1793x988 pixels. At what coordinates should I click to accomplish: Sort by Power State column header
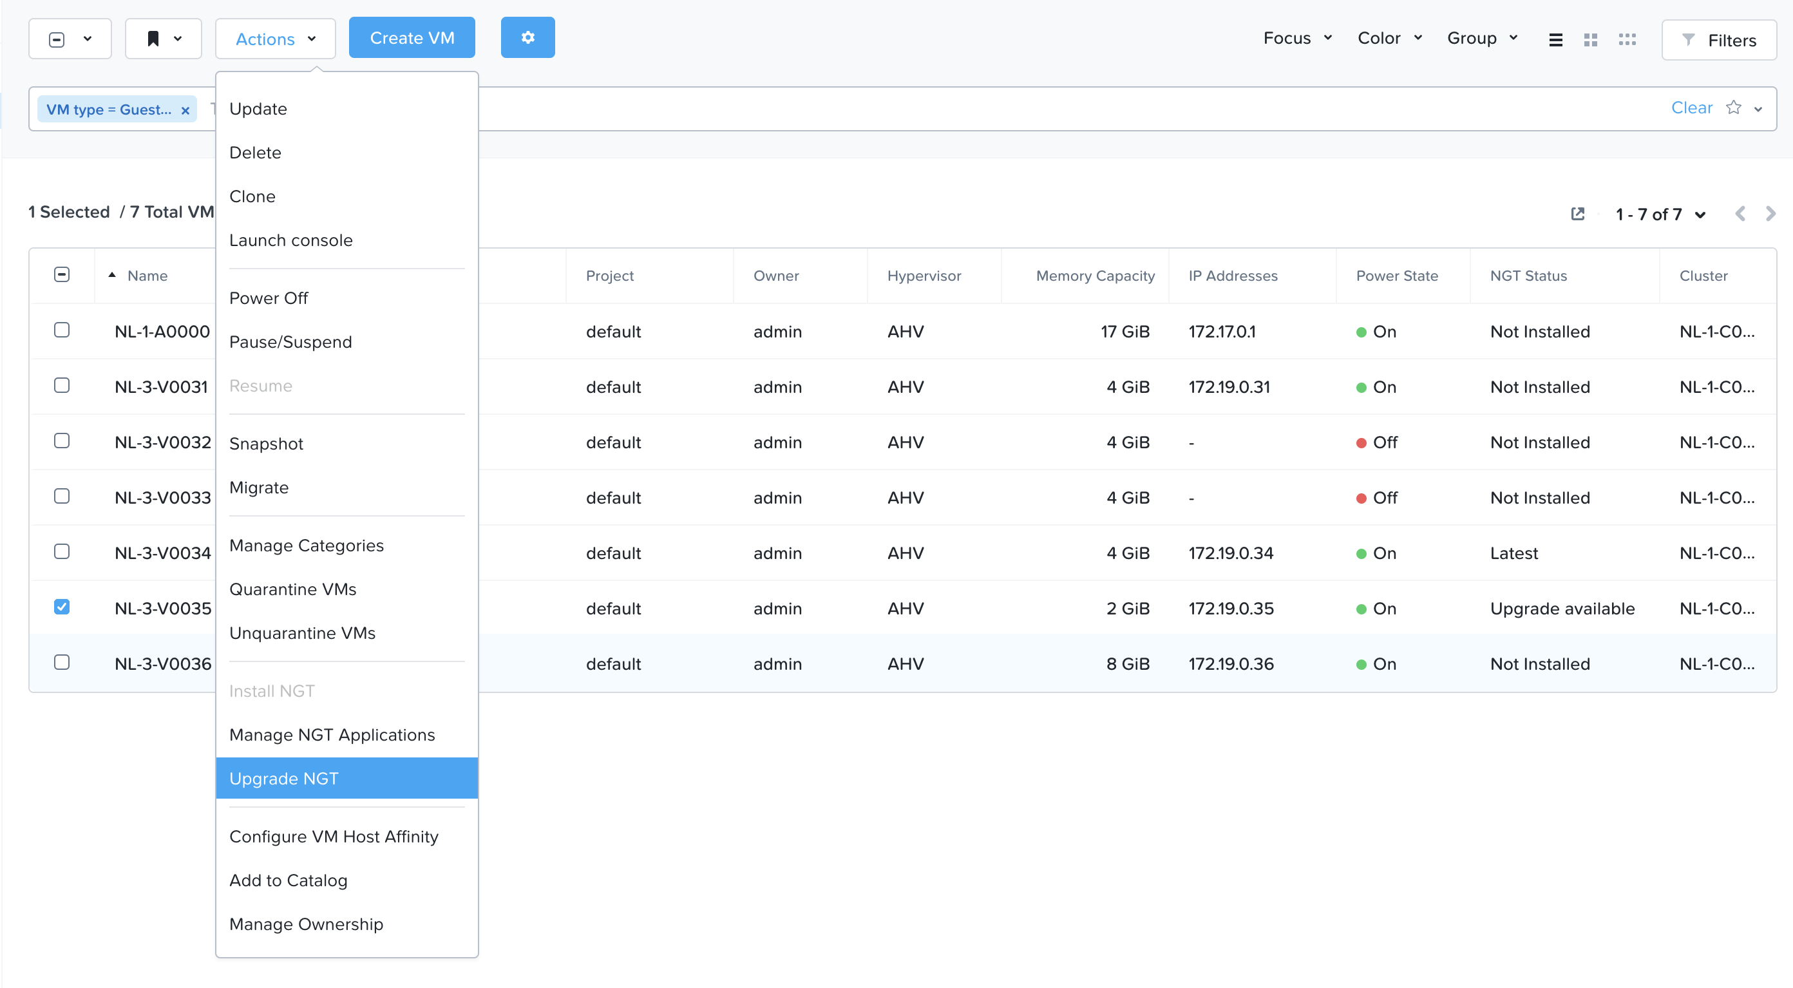(x=1397, y=276)
